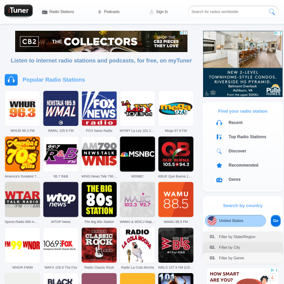
Task: Open the CB2 Collectors banner ad
Action: 101,42
